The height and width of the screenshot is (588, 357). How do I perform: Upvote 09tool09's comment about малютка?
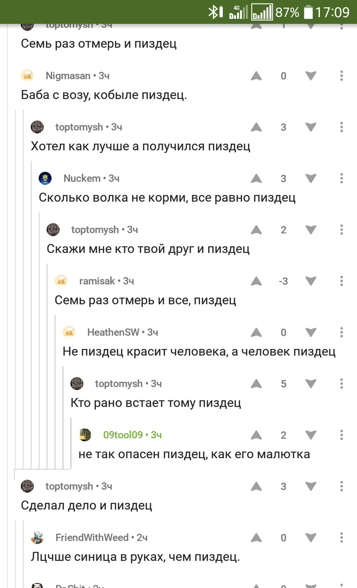click(257, 435)
